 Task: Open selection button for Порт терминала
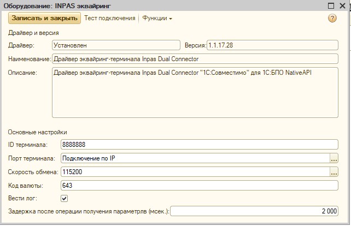(x=334, y=158)
